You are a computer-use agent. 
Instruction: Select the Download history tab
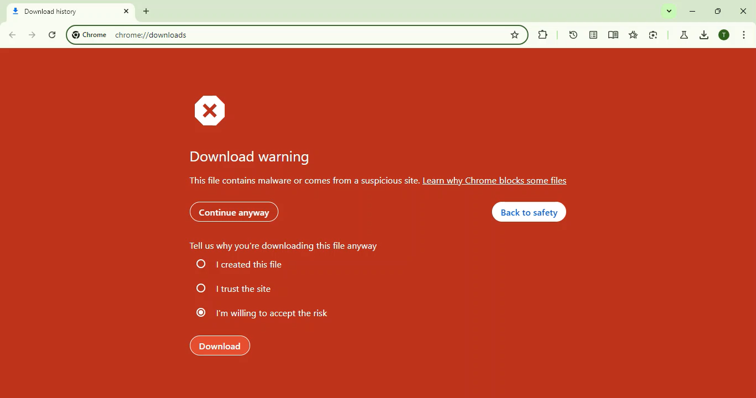click(x=70, y=11)
